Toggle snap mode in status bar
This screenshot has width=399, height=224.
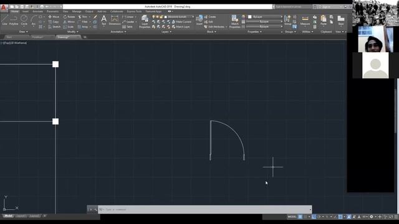(305, 217)
